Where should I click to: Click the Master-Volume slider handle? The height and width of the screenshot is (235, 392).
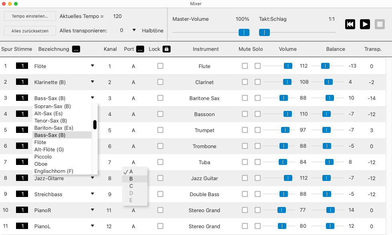click(x=243, y=32)
